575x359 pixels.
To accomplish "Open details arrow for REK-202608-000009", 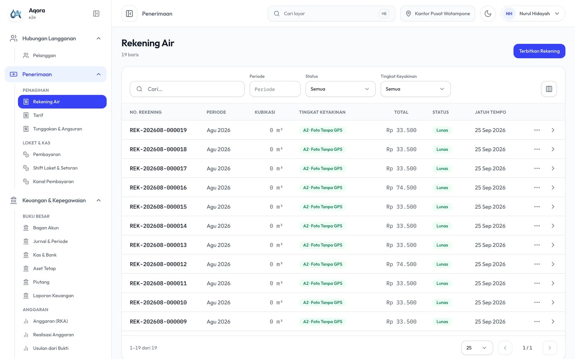I will tap(553, 322).
